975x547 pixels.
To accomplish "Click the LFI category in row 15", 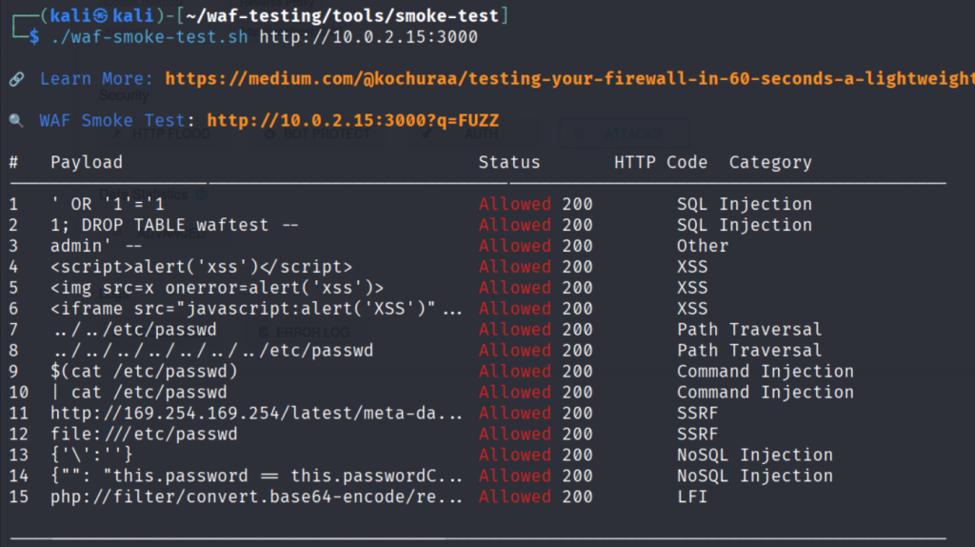I will (x=692, y=497).
